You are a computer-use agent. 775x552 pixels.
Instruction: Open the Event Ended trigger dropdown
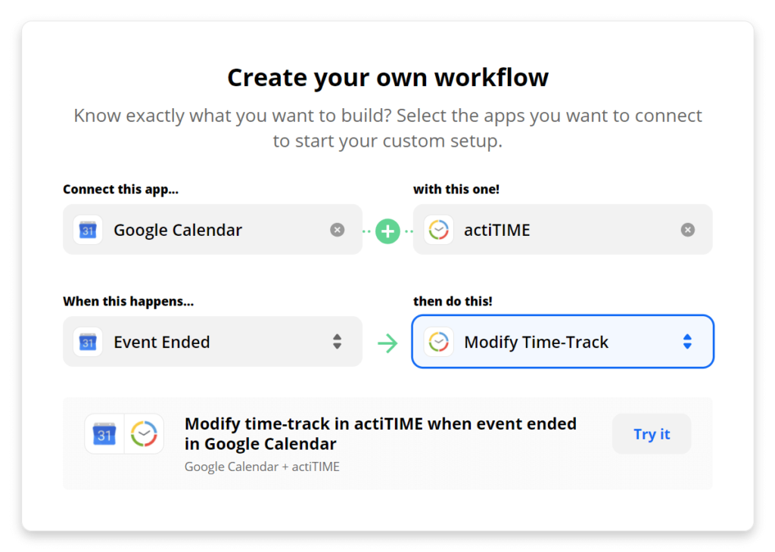coord(212,342)
